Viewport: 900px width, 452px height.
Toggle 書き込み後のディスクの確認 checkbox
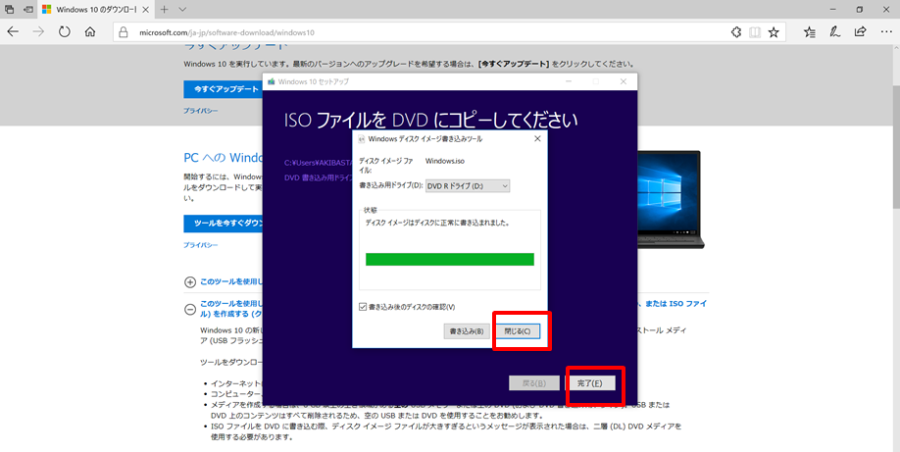tap(362, 307)
